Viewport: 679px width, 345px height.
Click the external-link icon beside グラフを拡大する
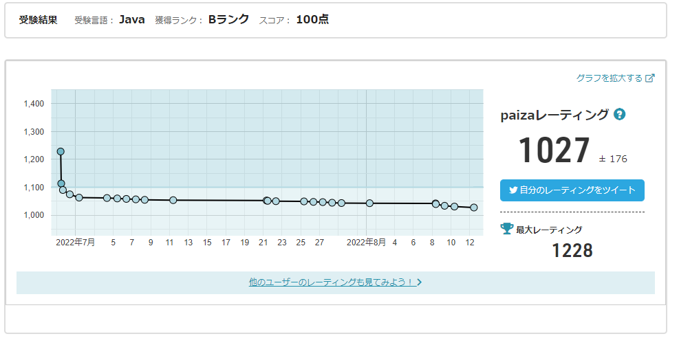pyautogui.click(x=650, y=78)
